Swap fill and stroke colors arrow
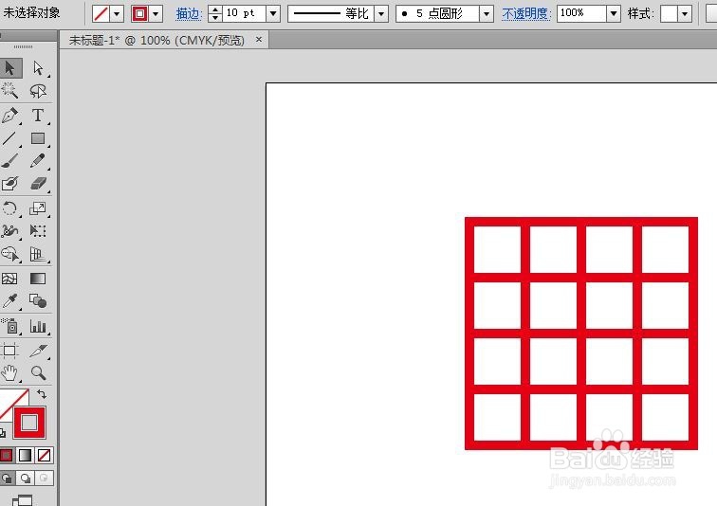717x506 pixels. click(42, 393)
